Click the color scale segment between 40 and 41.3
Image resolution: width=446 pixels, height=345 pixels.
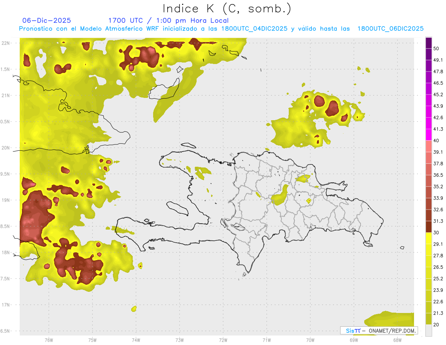click(429, 135)
